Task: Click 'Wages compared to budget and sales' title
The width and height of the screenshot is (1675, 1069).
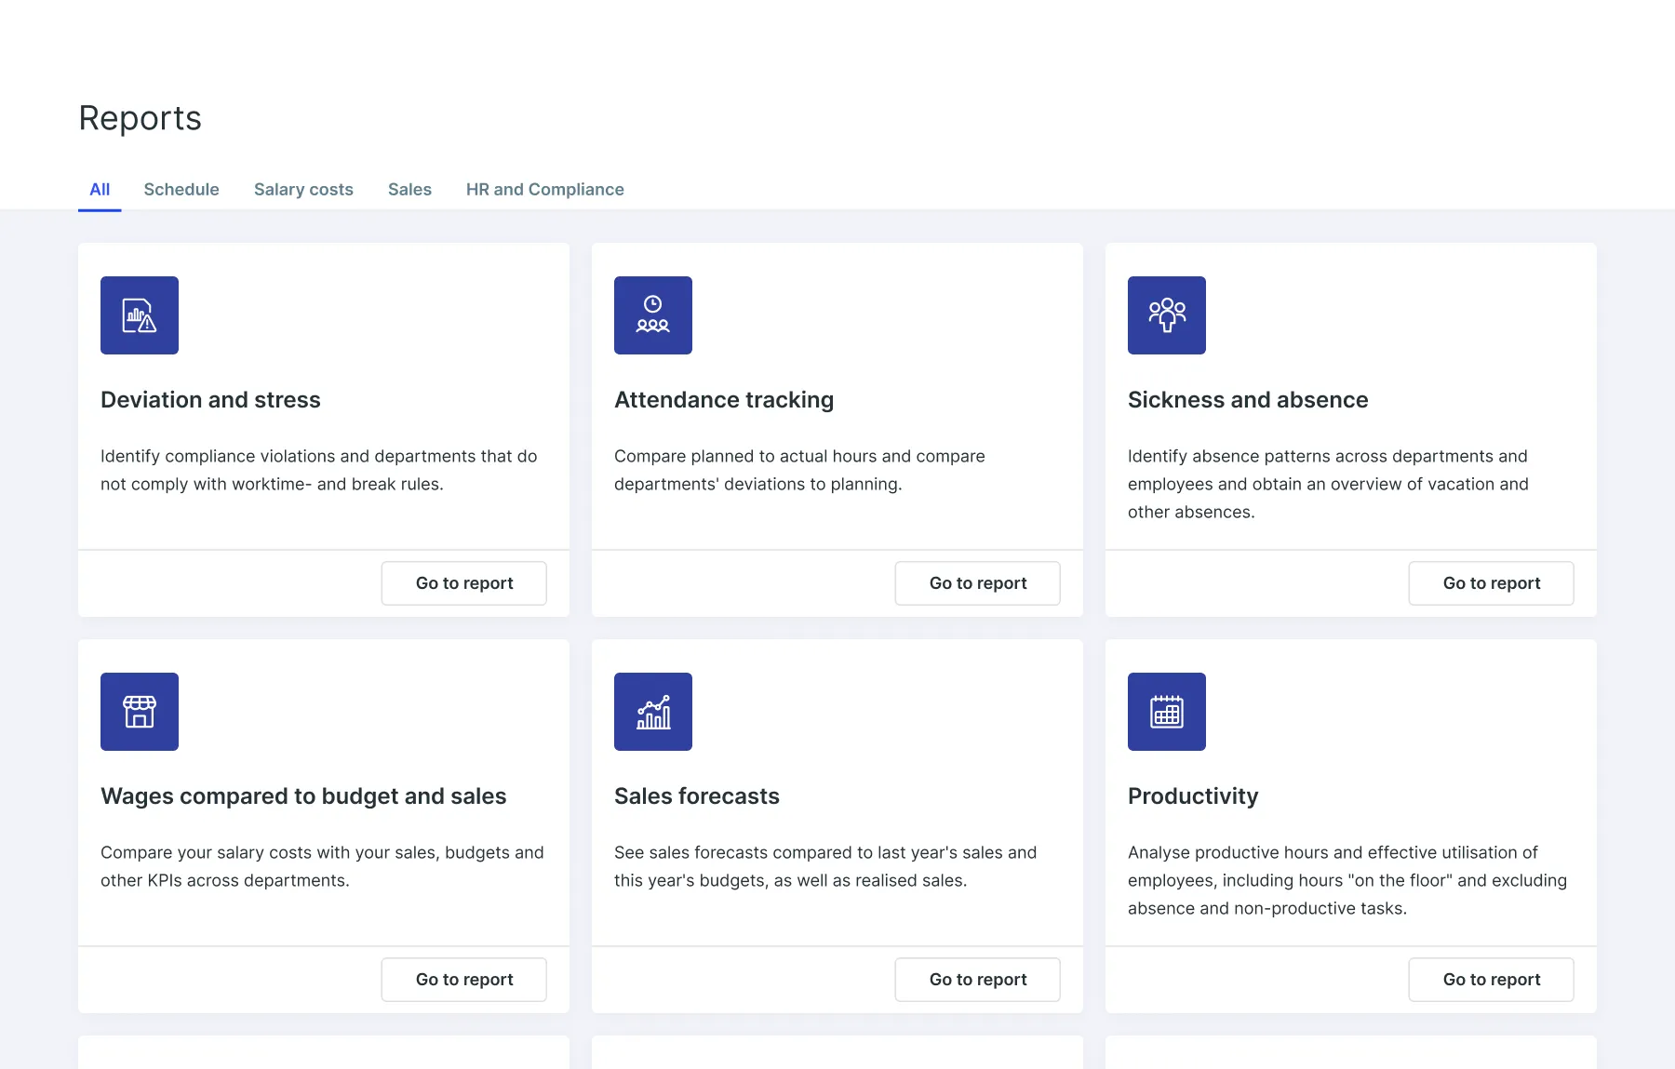Action: pyautogui.click(x=303, y=796)
